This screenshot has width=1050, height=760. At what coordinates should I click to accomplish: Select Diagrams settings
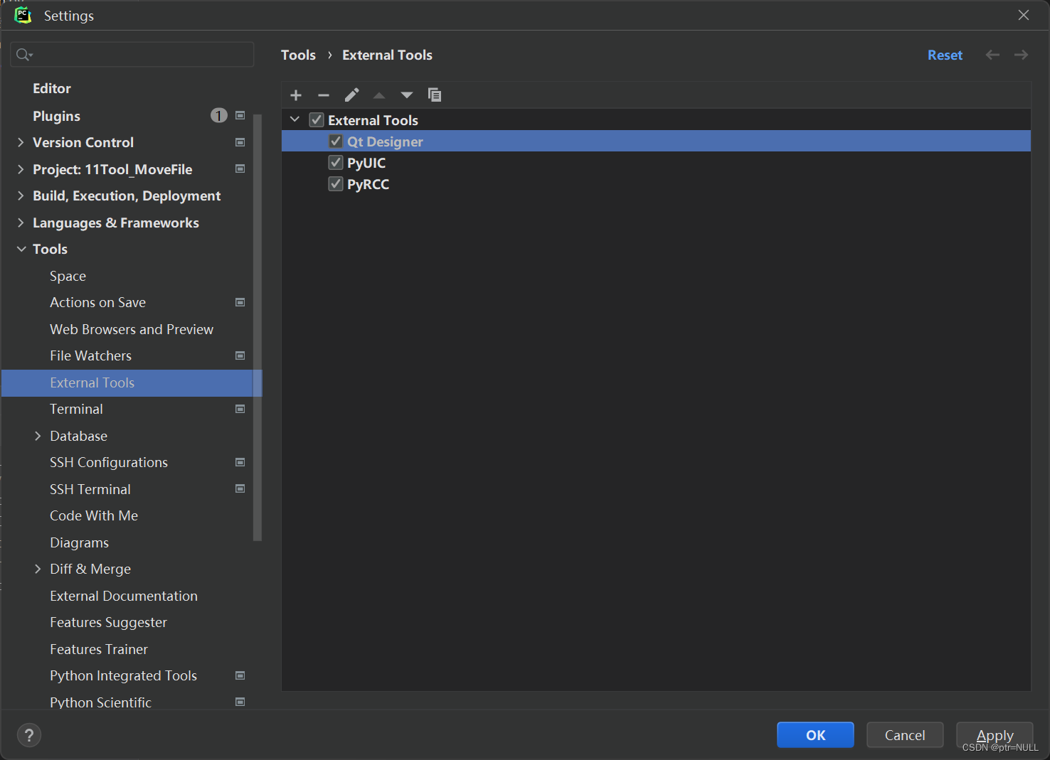(x=79, y=542)
